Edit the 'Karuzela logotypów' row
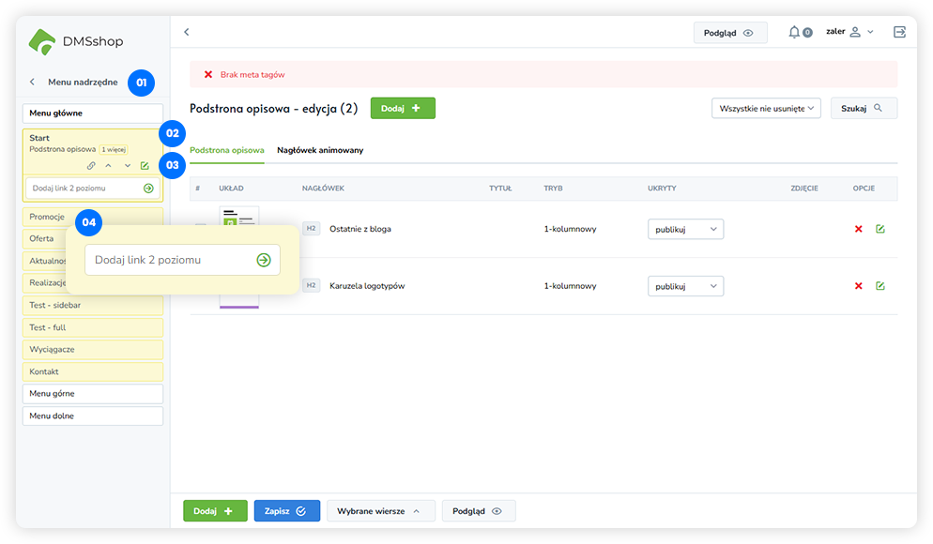The image size is (933, 544). (x=879, y=286)
